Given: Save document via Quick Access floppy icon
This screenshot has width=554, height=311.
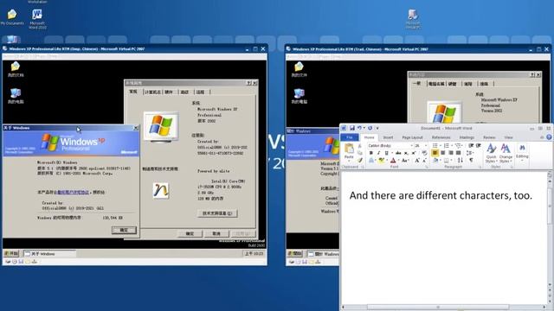Looking at the screenshot, I should [x=352, y=128].
